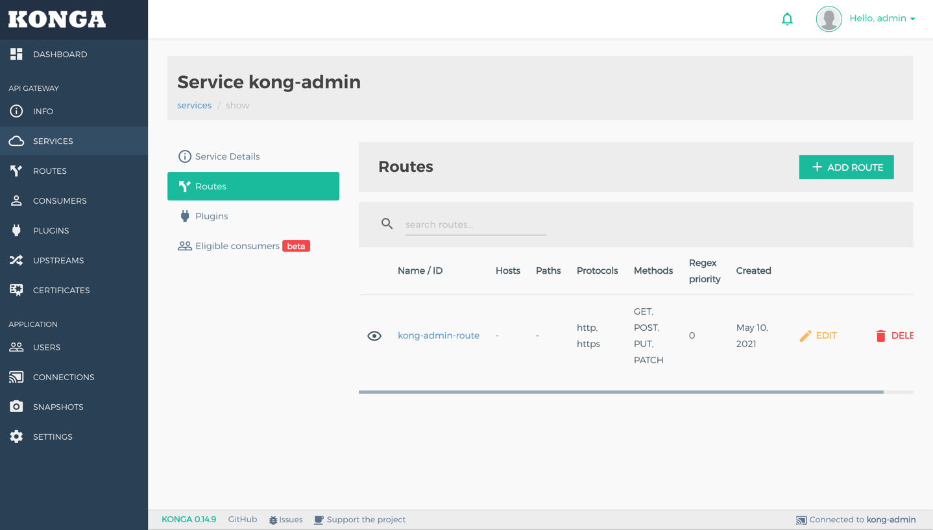Focus the search routes input field

click(476, 224)
